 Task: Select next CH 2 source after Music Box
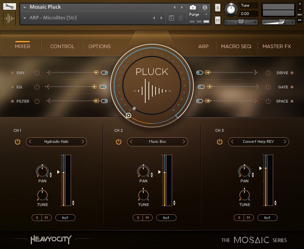tap(184, 142)
